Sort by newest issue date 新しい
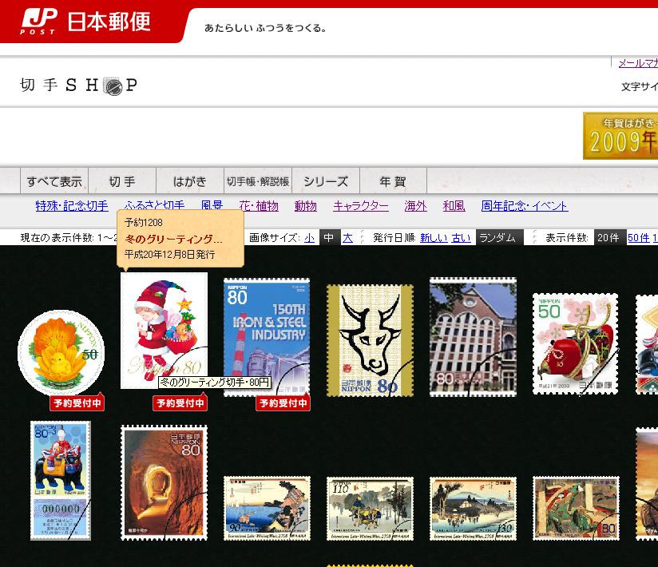Screen dimensions: 658x567 pos(434,238)
